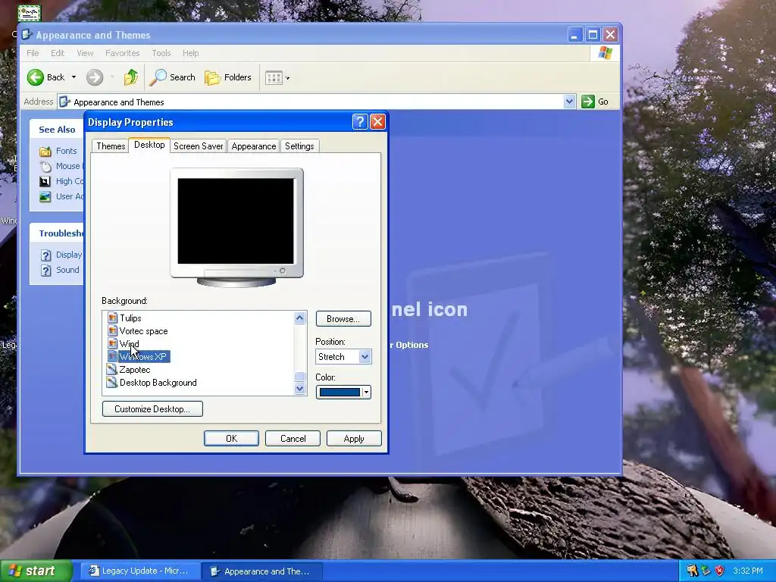The image size is (776, 582).
Task: Close the Display Properties dialog
Action: (377, 122)
